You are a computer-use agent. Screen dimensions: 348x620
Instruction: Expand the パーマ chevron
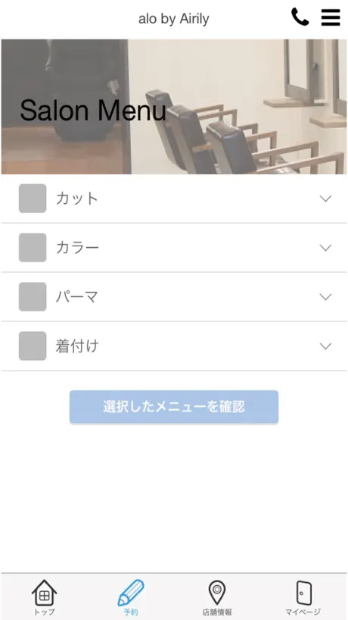click(325, 296)
